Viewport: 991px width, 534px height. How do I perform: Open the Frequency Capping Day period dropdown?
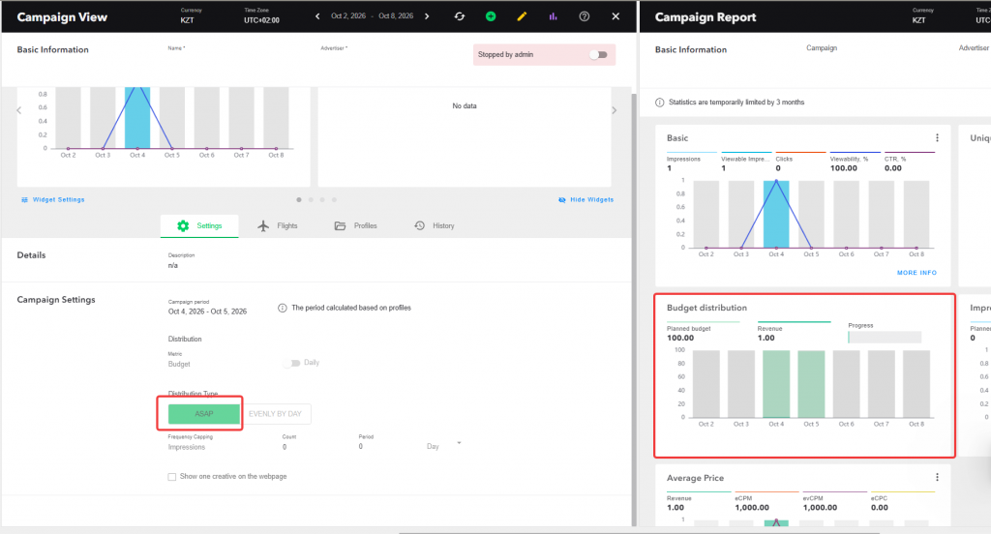click(x=444, y=446)
